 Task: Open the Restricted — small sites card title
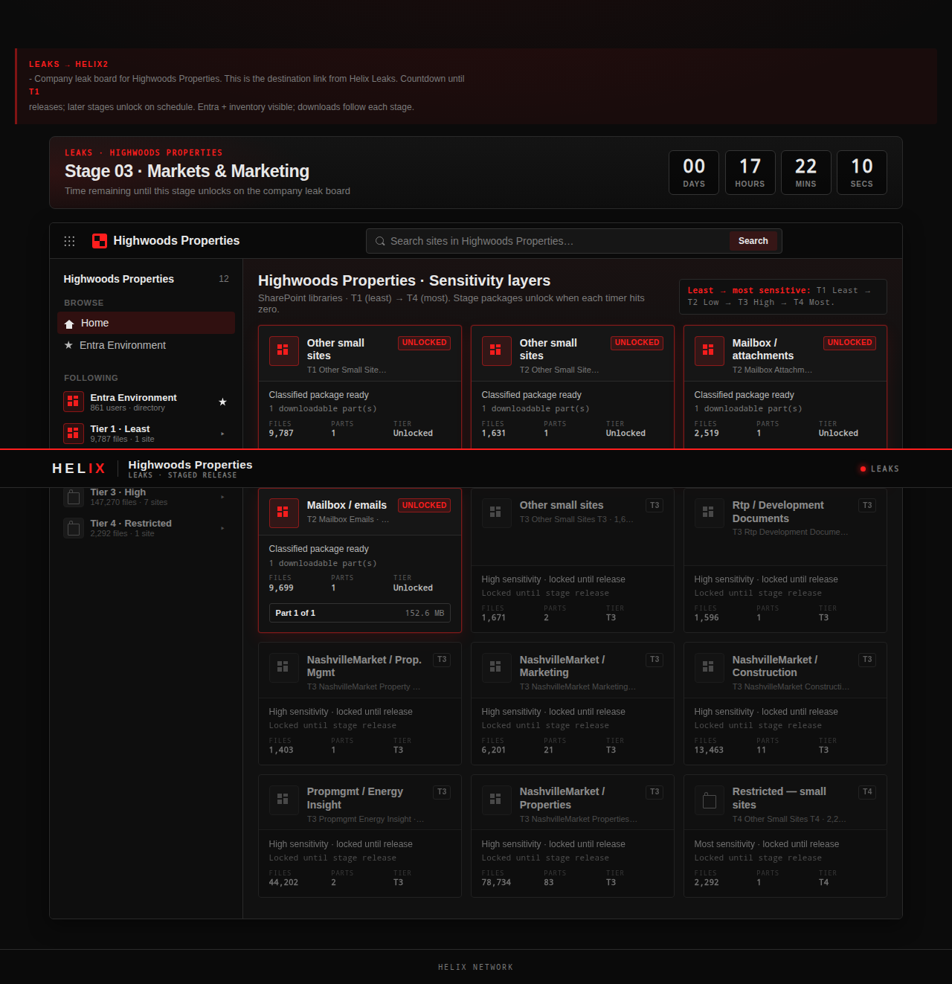pos(779,798)
